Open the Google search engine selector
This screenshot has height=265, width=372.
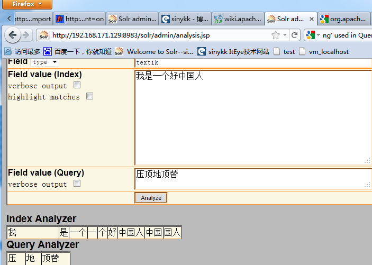click(313, 35)
